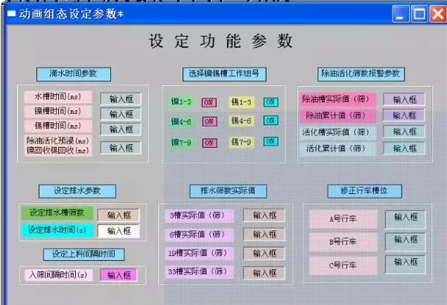Click the magenta 入筛间隔时间 input box
The image size is (447, 305).
point(118,275)
